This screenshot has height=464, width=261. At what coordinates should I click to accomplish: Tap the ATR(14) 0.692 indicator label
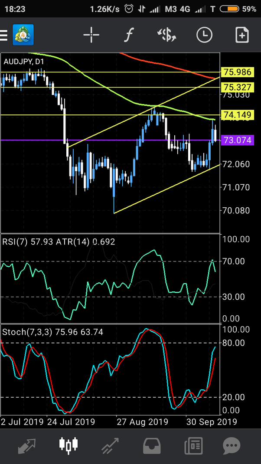click(x=85, y=242)
